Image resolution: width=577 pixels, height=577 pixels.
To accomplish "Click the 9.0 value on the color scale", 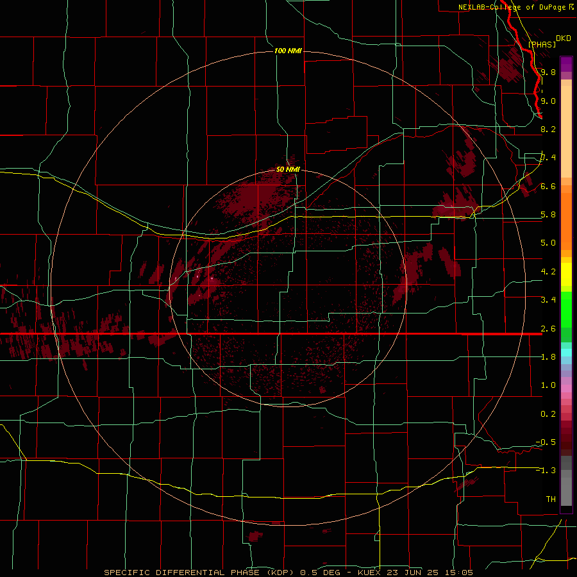I will pyautogui.click(x=548, y=101).
